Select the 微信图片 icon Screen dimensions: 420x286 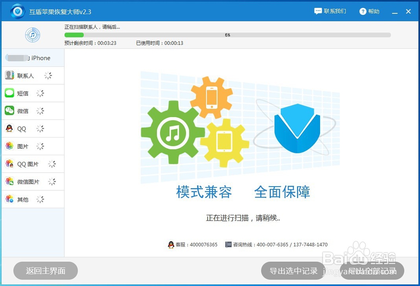point(9,182)
